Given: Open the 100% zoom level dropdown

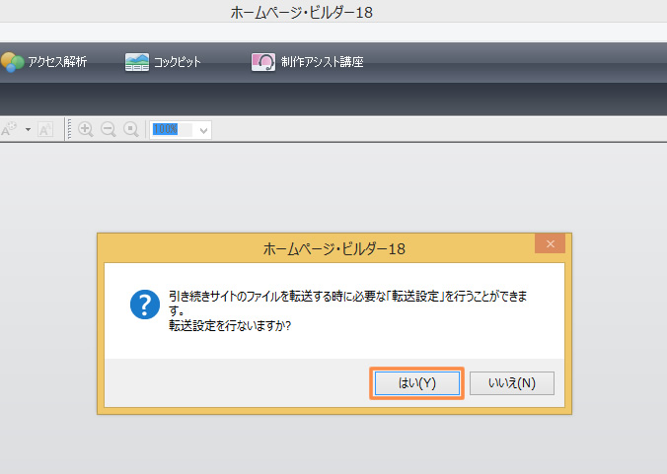Looking at the screenshot, I should coord(204,130).
